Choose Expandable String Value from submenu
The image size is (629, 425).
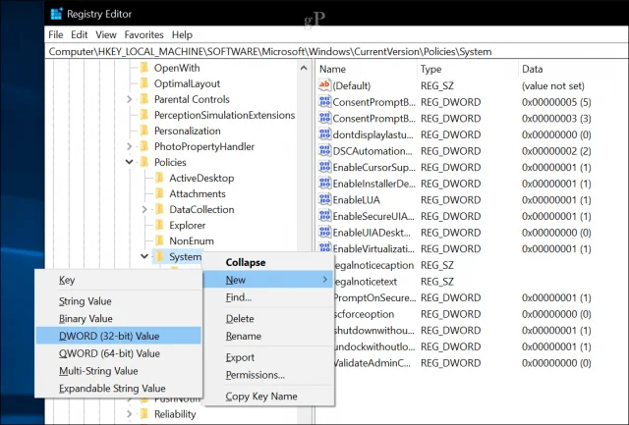coord(118,388)
